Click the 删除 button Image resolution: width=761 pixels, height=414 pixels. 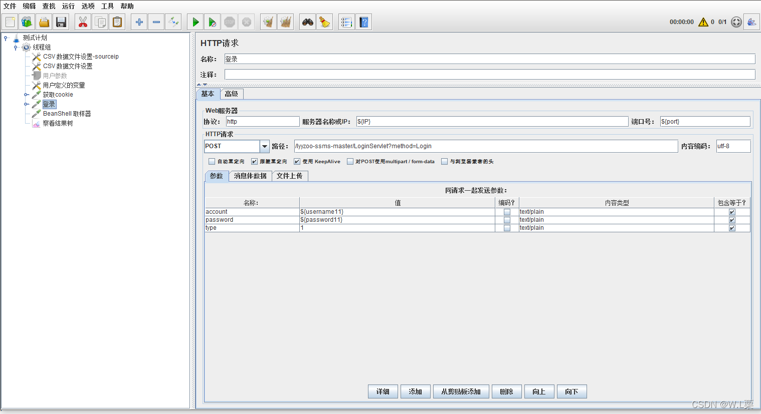(507, 391)
